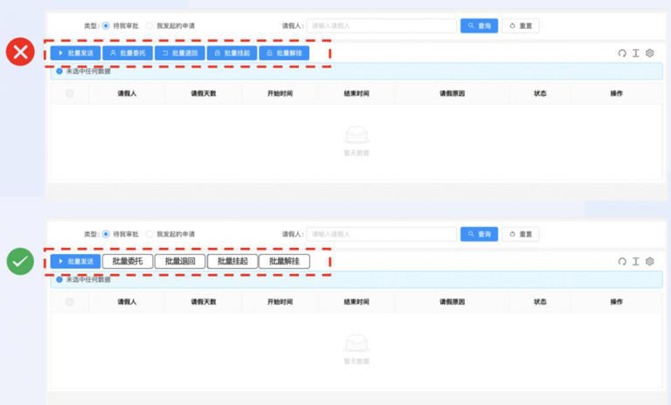This screenshot has height=405, width=671.
Task: Click the blue 查询 search button in the upper example
Action: coord(479,26)
